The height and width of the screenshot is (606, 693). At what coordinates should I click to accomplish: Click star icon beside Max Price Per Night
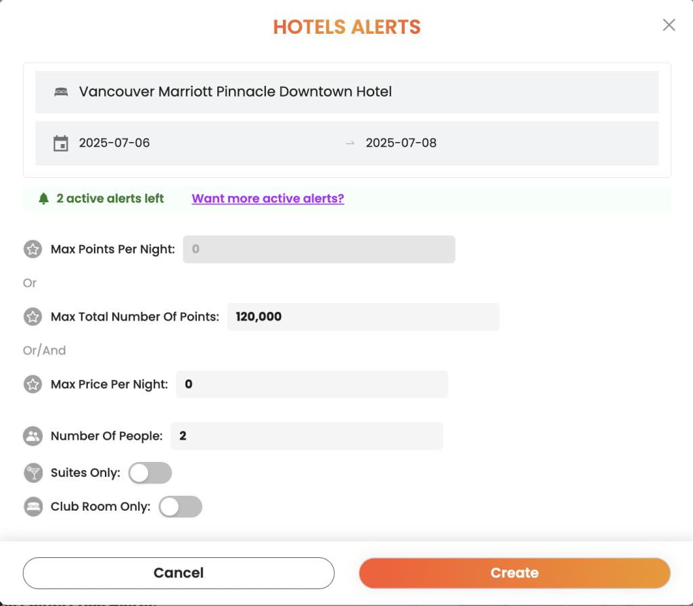pyautogui.click(x=32, y=385)
